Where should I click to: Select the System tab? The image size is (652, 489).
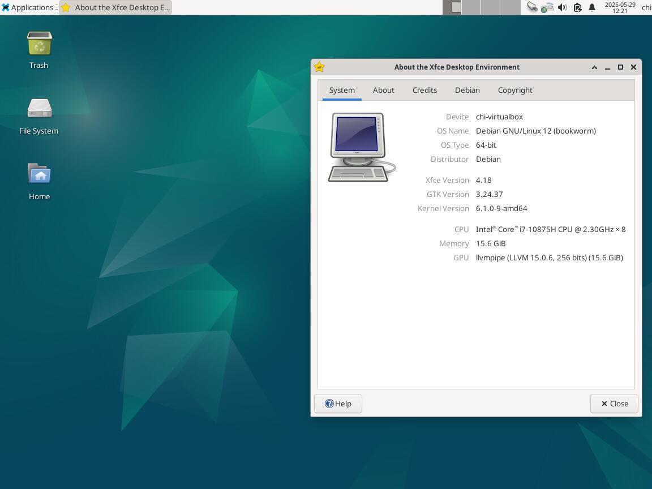coord(342,90)
